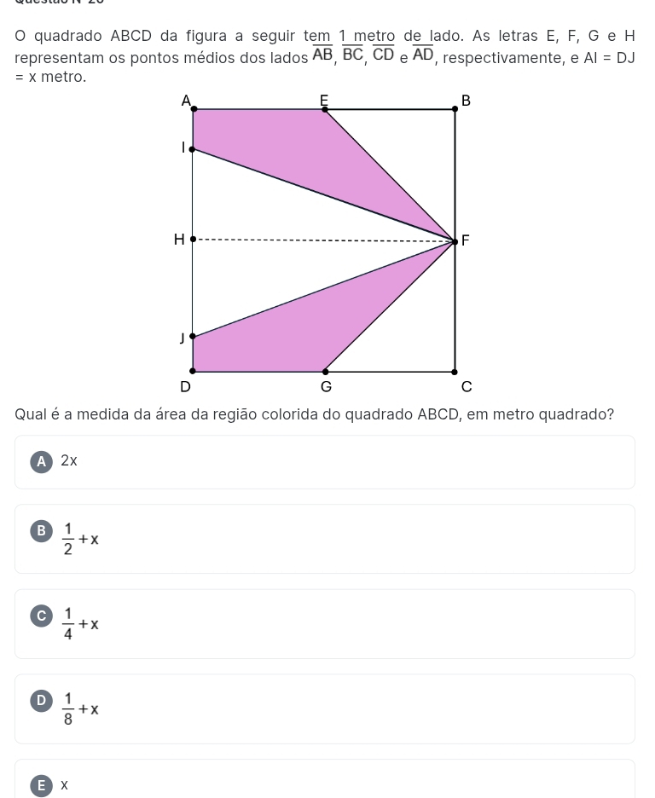Viewport: 655px width, 798px height.
Task: Click vertex C dot of the square
Action: 455,372
